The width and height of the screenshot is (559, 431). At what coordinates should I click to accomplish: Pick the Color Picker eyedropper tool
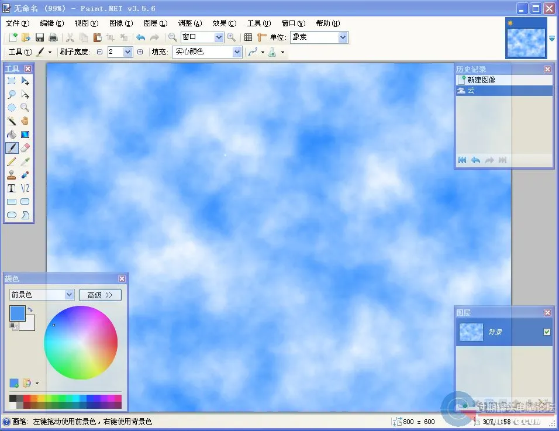pyautogui.click(x=25, y=161)
